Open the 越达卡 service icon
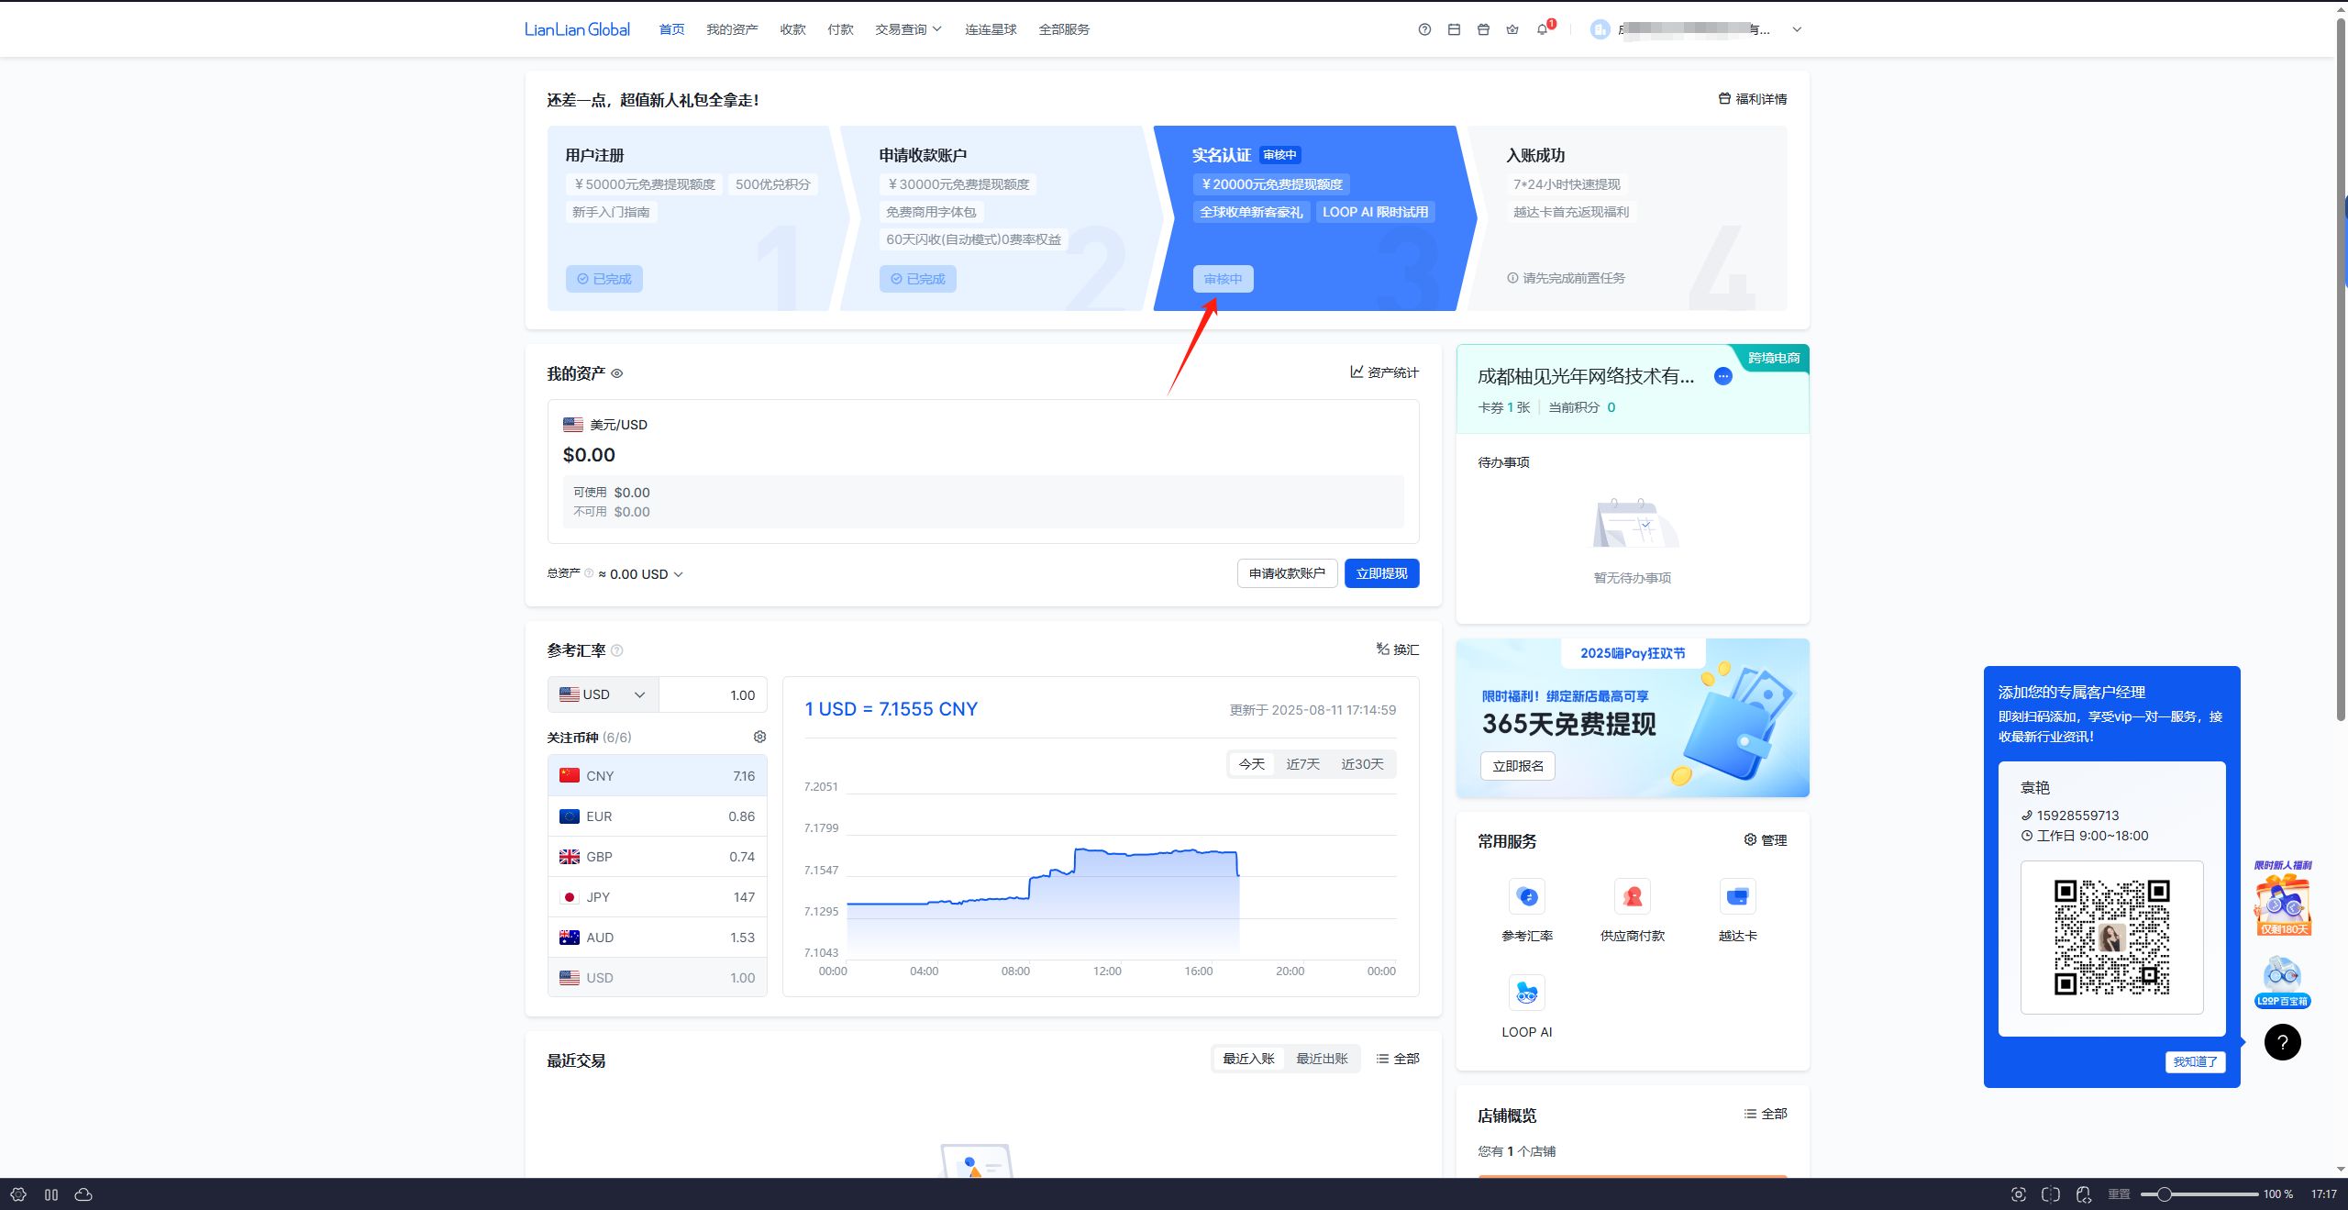The width and height of the screenshot is (2348, 1210). coord(1737,896)
